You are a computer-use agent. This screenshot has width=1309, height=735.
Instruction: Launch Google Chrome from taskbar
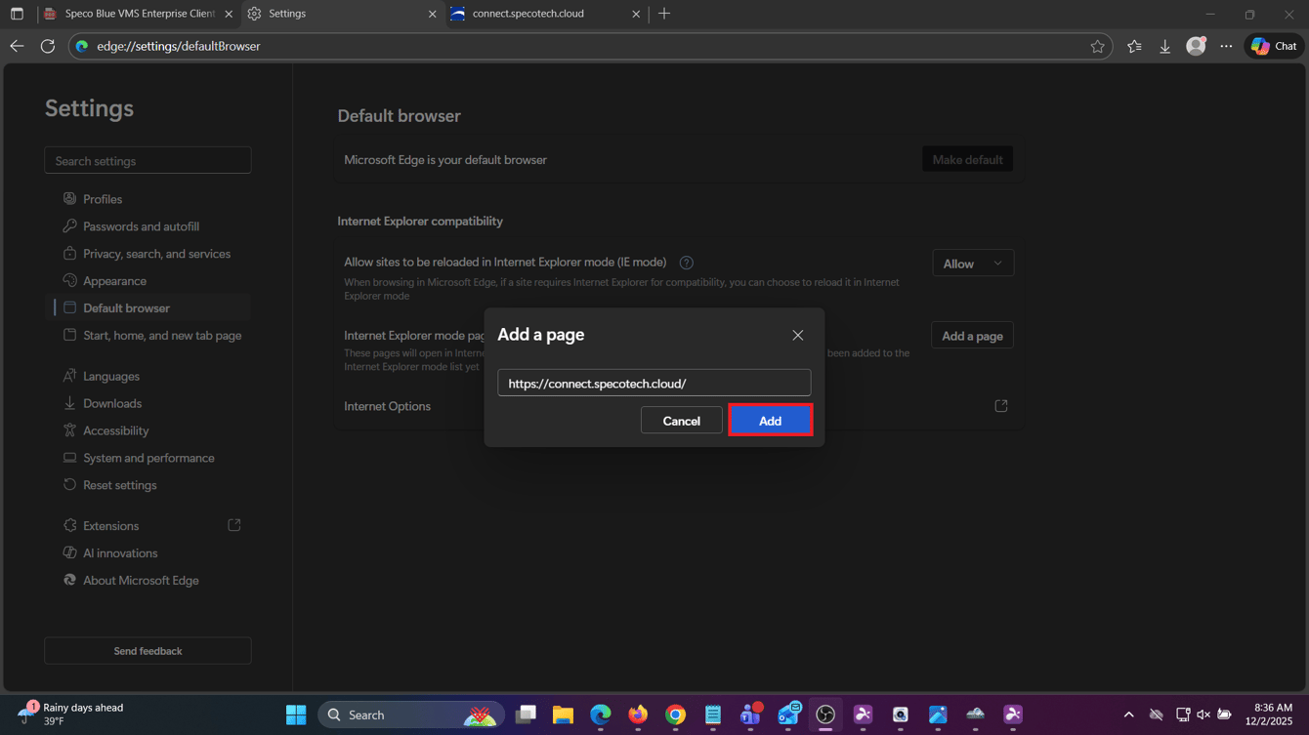pyautogui.click(x=675, y=715)
